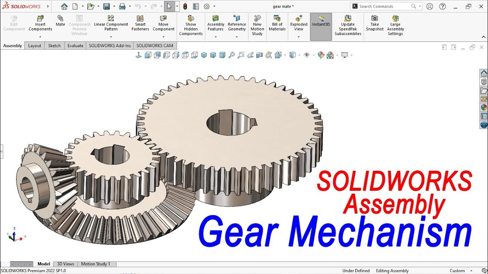Expand Open file dropdown arrow
Viewport: 488px width, 274px height.
[98, 6]
